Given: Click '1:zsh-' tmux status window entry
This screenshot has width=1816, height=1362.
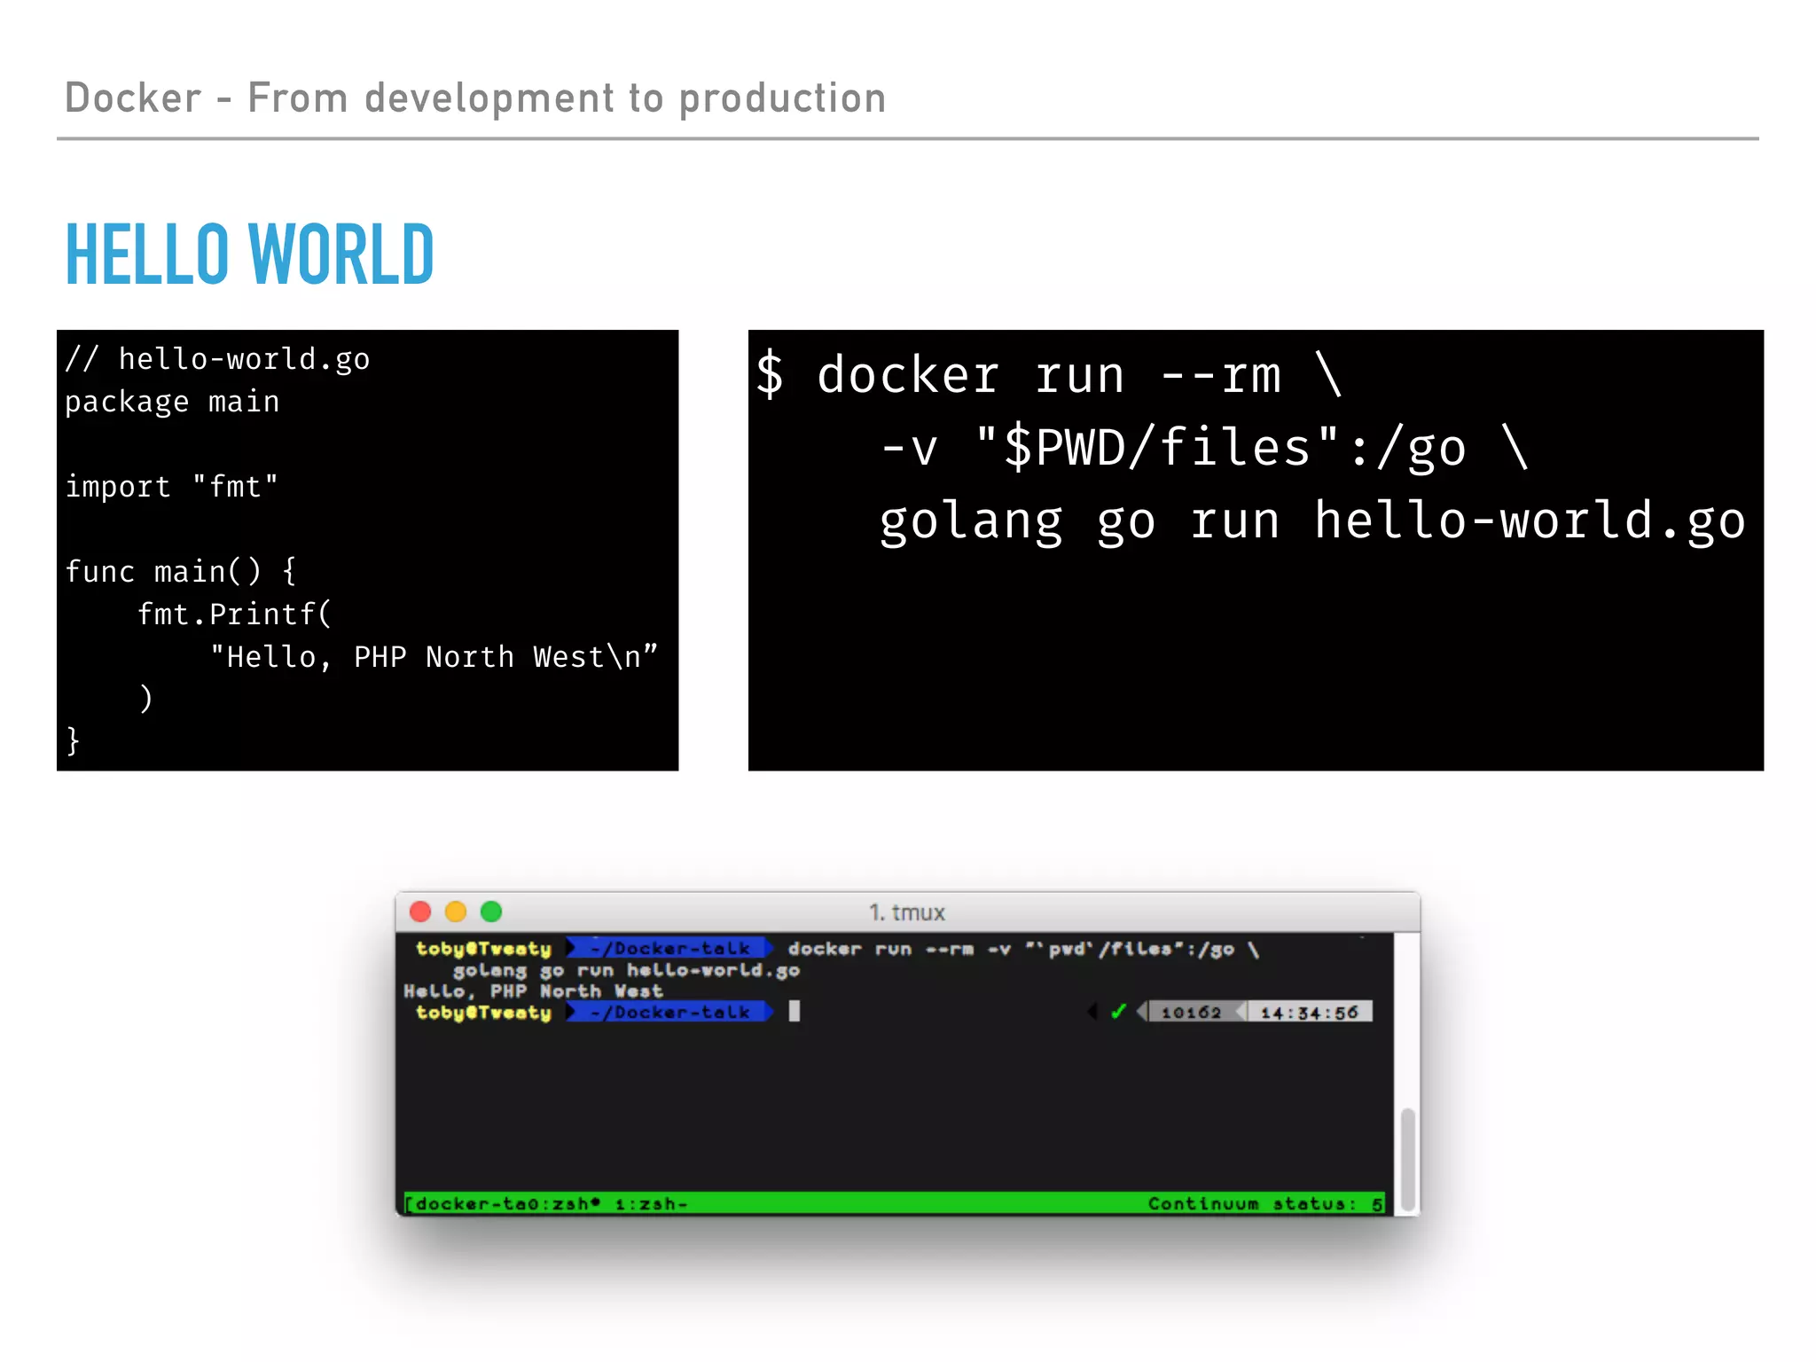Looking at the screenshot, I should (x=651, y=1203).
